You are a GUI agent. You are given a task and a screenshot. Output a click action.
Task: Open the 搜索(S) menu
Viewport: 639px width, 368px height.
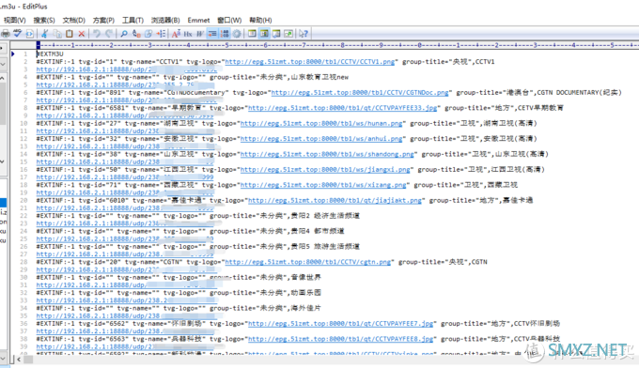(x=44, y=20)
